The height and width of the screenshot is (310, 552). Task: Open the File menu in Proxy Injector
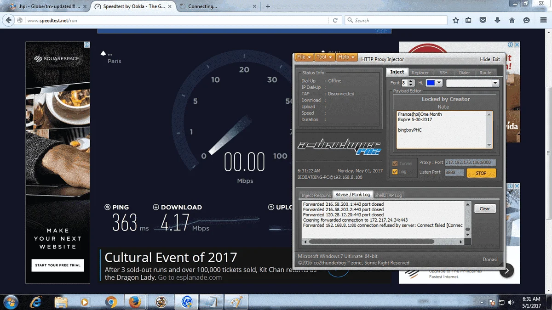[304, 57]
